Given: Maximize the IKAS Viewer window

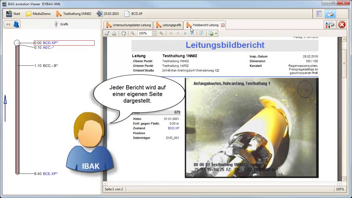Looking at the screenshot, I should click(333, 3).
